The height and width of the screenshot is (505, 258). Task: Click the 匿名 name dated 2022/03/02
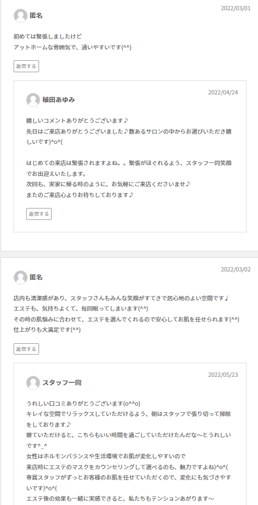(36, 277)
